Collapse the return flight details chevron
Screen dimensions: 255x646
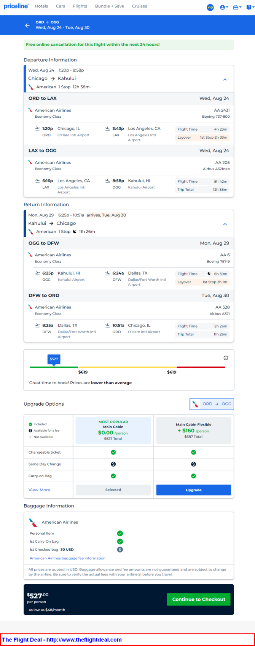pyautogui.click(x=225, y=224)
